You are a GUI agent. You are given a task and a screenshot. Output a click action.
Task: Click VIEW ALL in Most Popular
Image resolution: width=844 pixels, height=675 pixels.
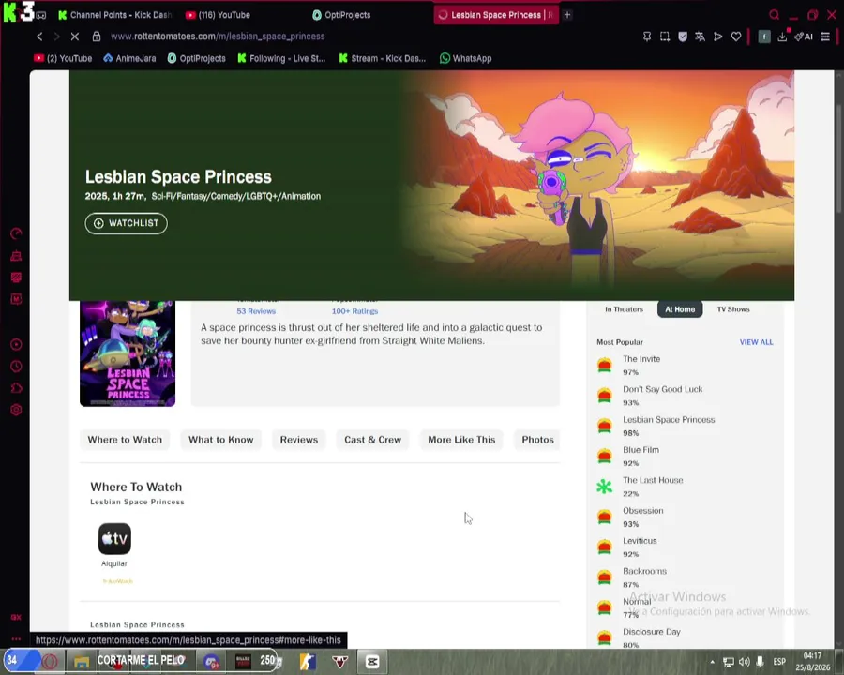[x=756, y=342]
